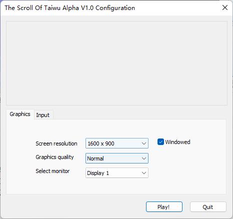
Task: Open the Screen resolution combo box showing 1600 x 900
Action: (117, 143)
